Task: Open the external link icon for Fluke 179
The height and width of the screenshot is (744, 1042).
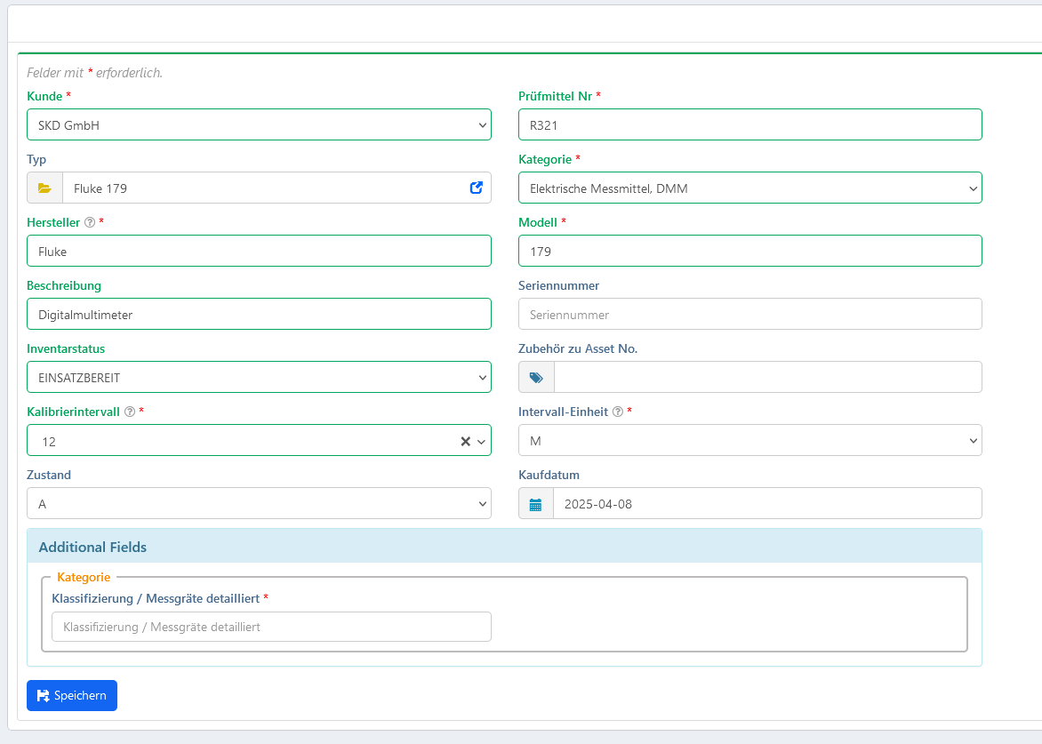Action: pyautogui.click(x=476, y=188)
